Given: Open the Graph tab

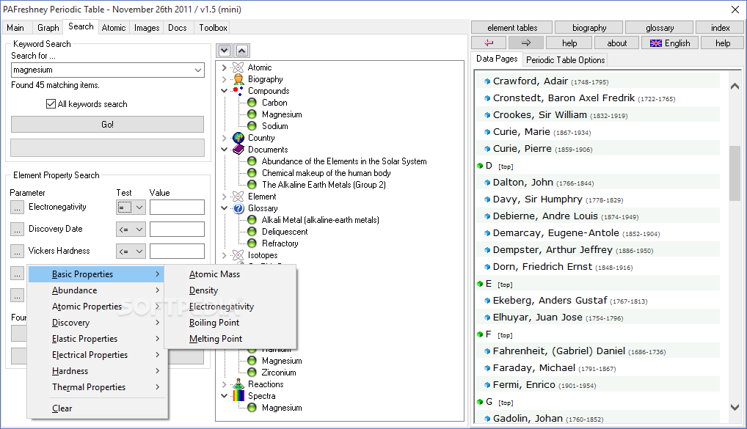Looking at the screenshot, I should (48, 28).
